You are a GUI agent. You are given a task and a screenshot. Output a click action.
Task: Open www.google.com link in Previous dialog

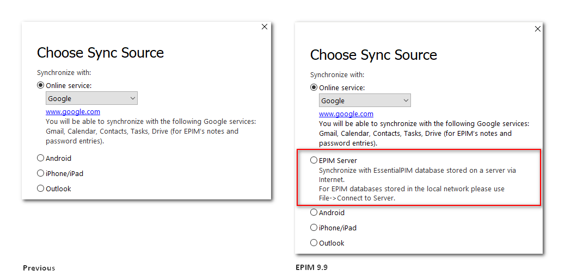73,111
